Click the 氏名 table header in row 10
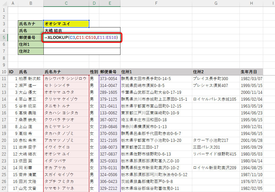 tap(31, 72)
